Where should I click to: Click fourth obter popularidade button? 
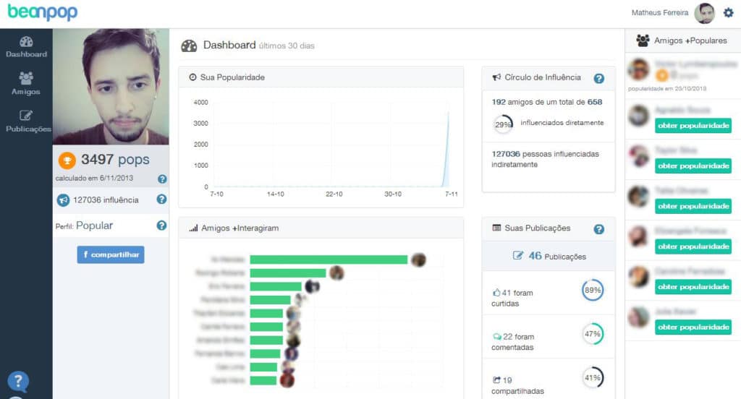pos(693,246)
